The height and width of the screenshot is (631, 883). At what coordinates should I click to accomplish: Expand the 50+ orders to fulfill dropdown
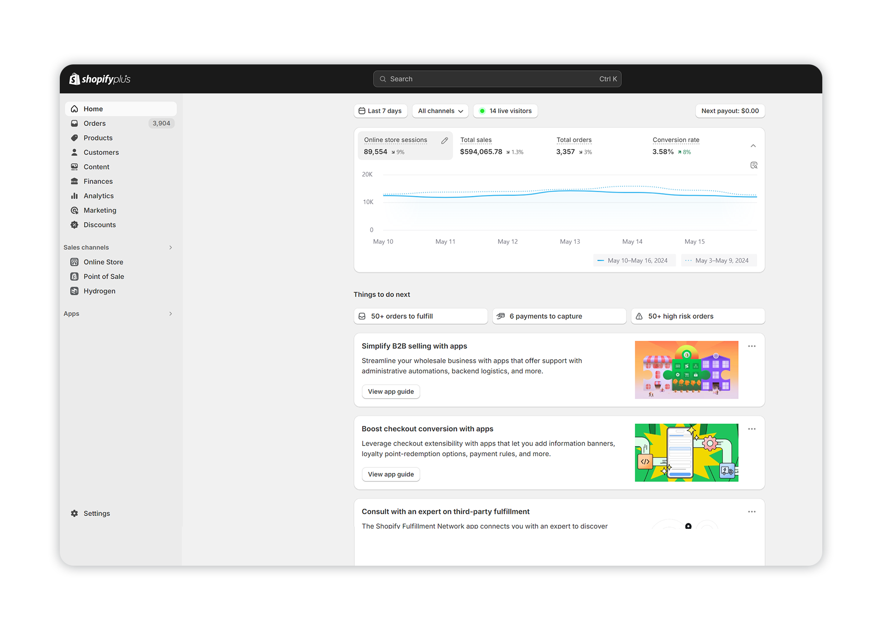420,316
